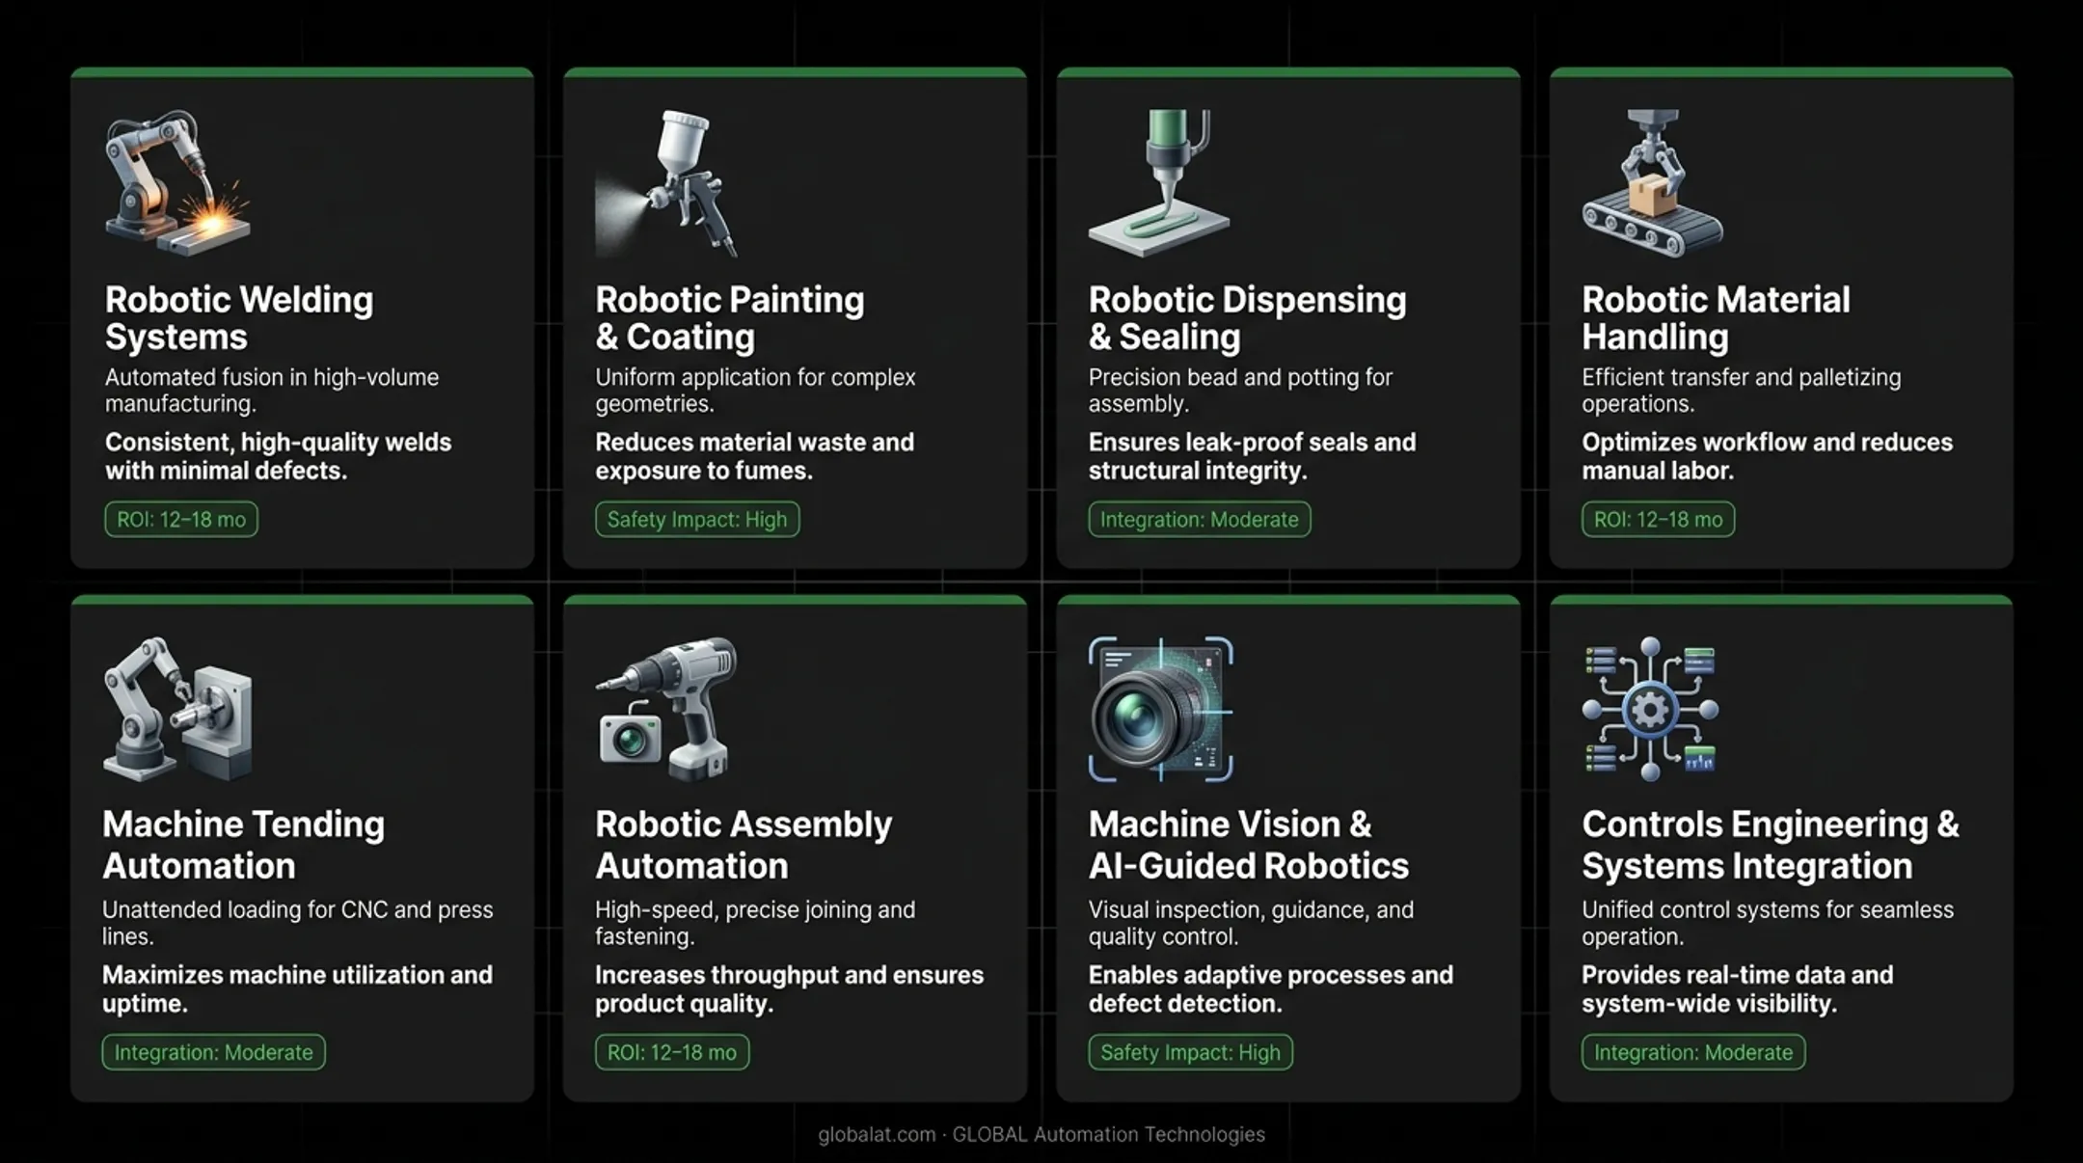Select the Machine Vision & AI-Guided Robotics title
2083x1163 pixels.
coord(1249,845)
